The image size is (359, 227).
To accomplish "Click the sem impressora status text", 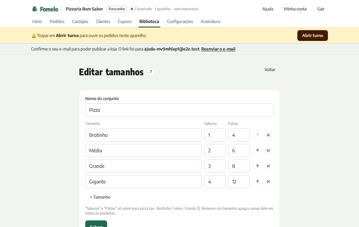I will tap(186, 9).
